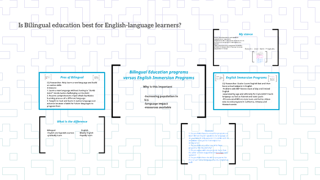Click the "-resources available" bullet

tap(158, 107)
